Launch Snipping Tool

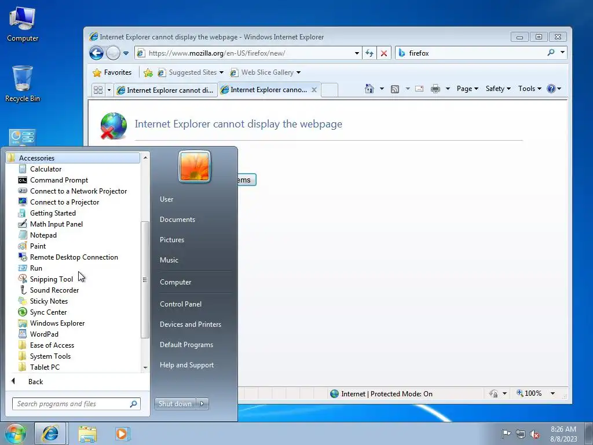click(51, 279)
